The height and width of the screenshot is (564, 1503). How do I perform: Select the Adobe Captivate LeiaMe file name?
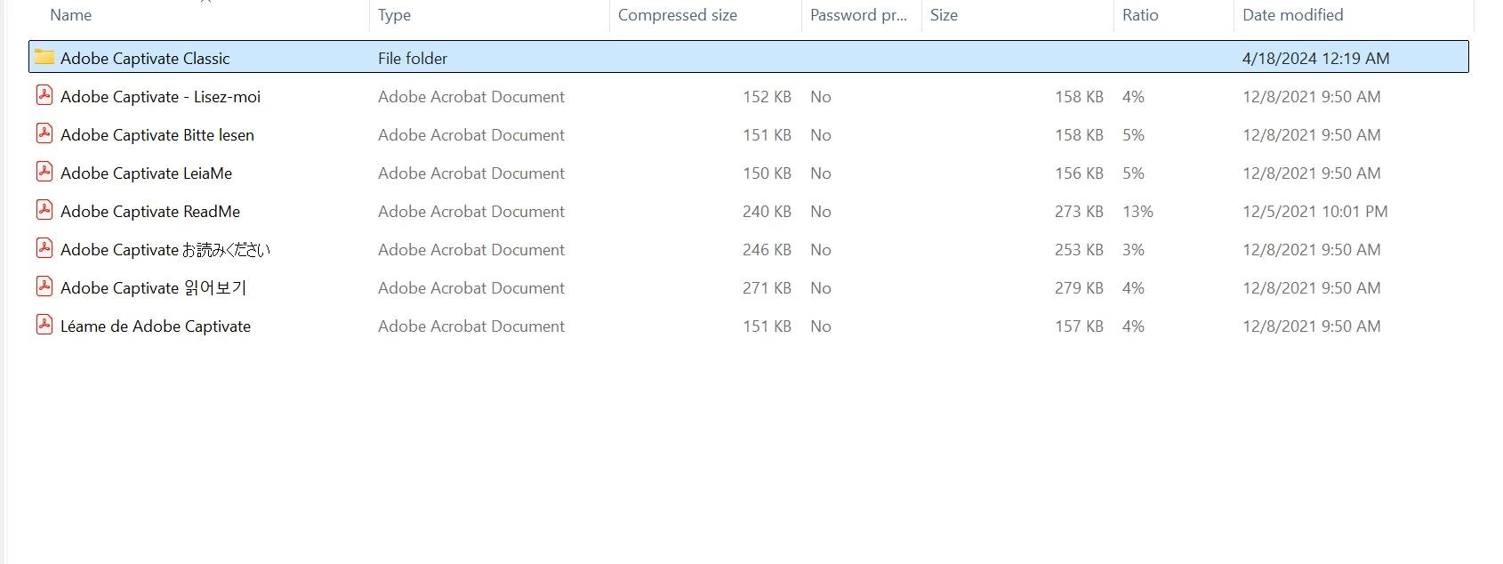[x=146, y=173]
